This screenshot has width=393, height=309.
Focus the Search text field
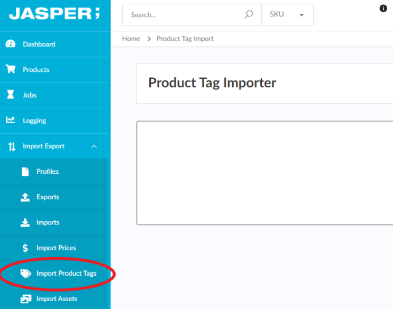coord(185,15)
